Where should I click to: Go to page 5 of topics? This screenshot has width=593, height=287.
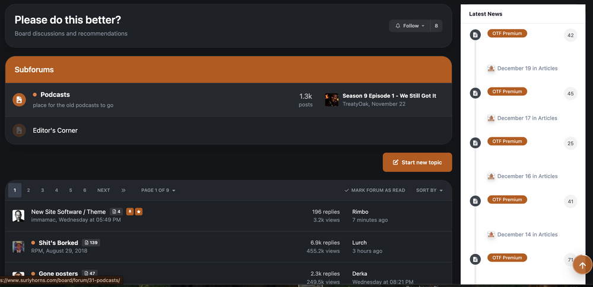point(71,191)
